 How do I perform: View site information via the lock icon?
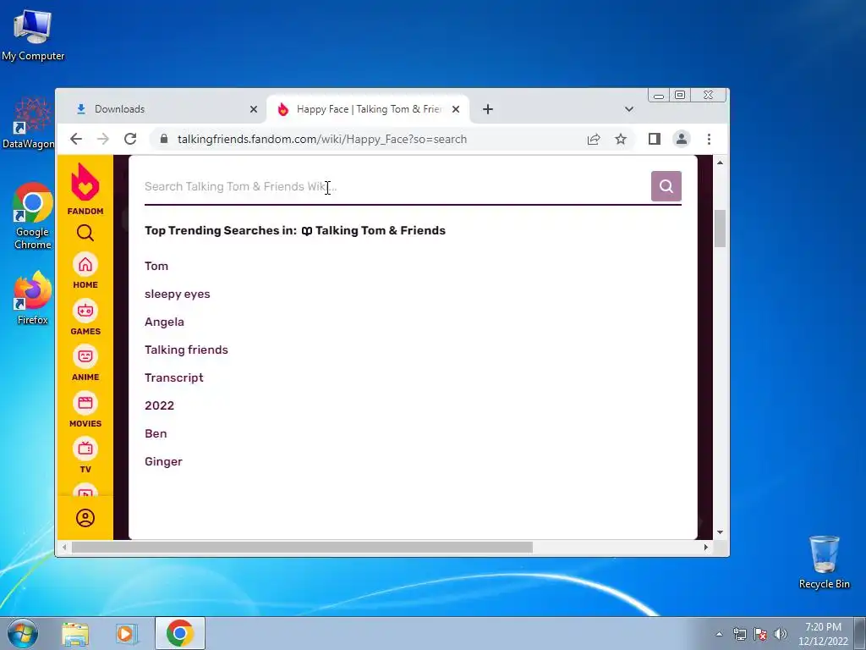163,139
